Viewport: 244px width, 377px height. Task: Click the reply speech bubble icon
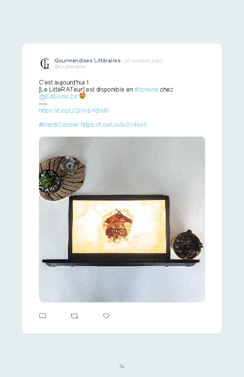[x=43, y=316]
